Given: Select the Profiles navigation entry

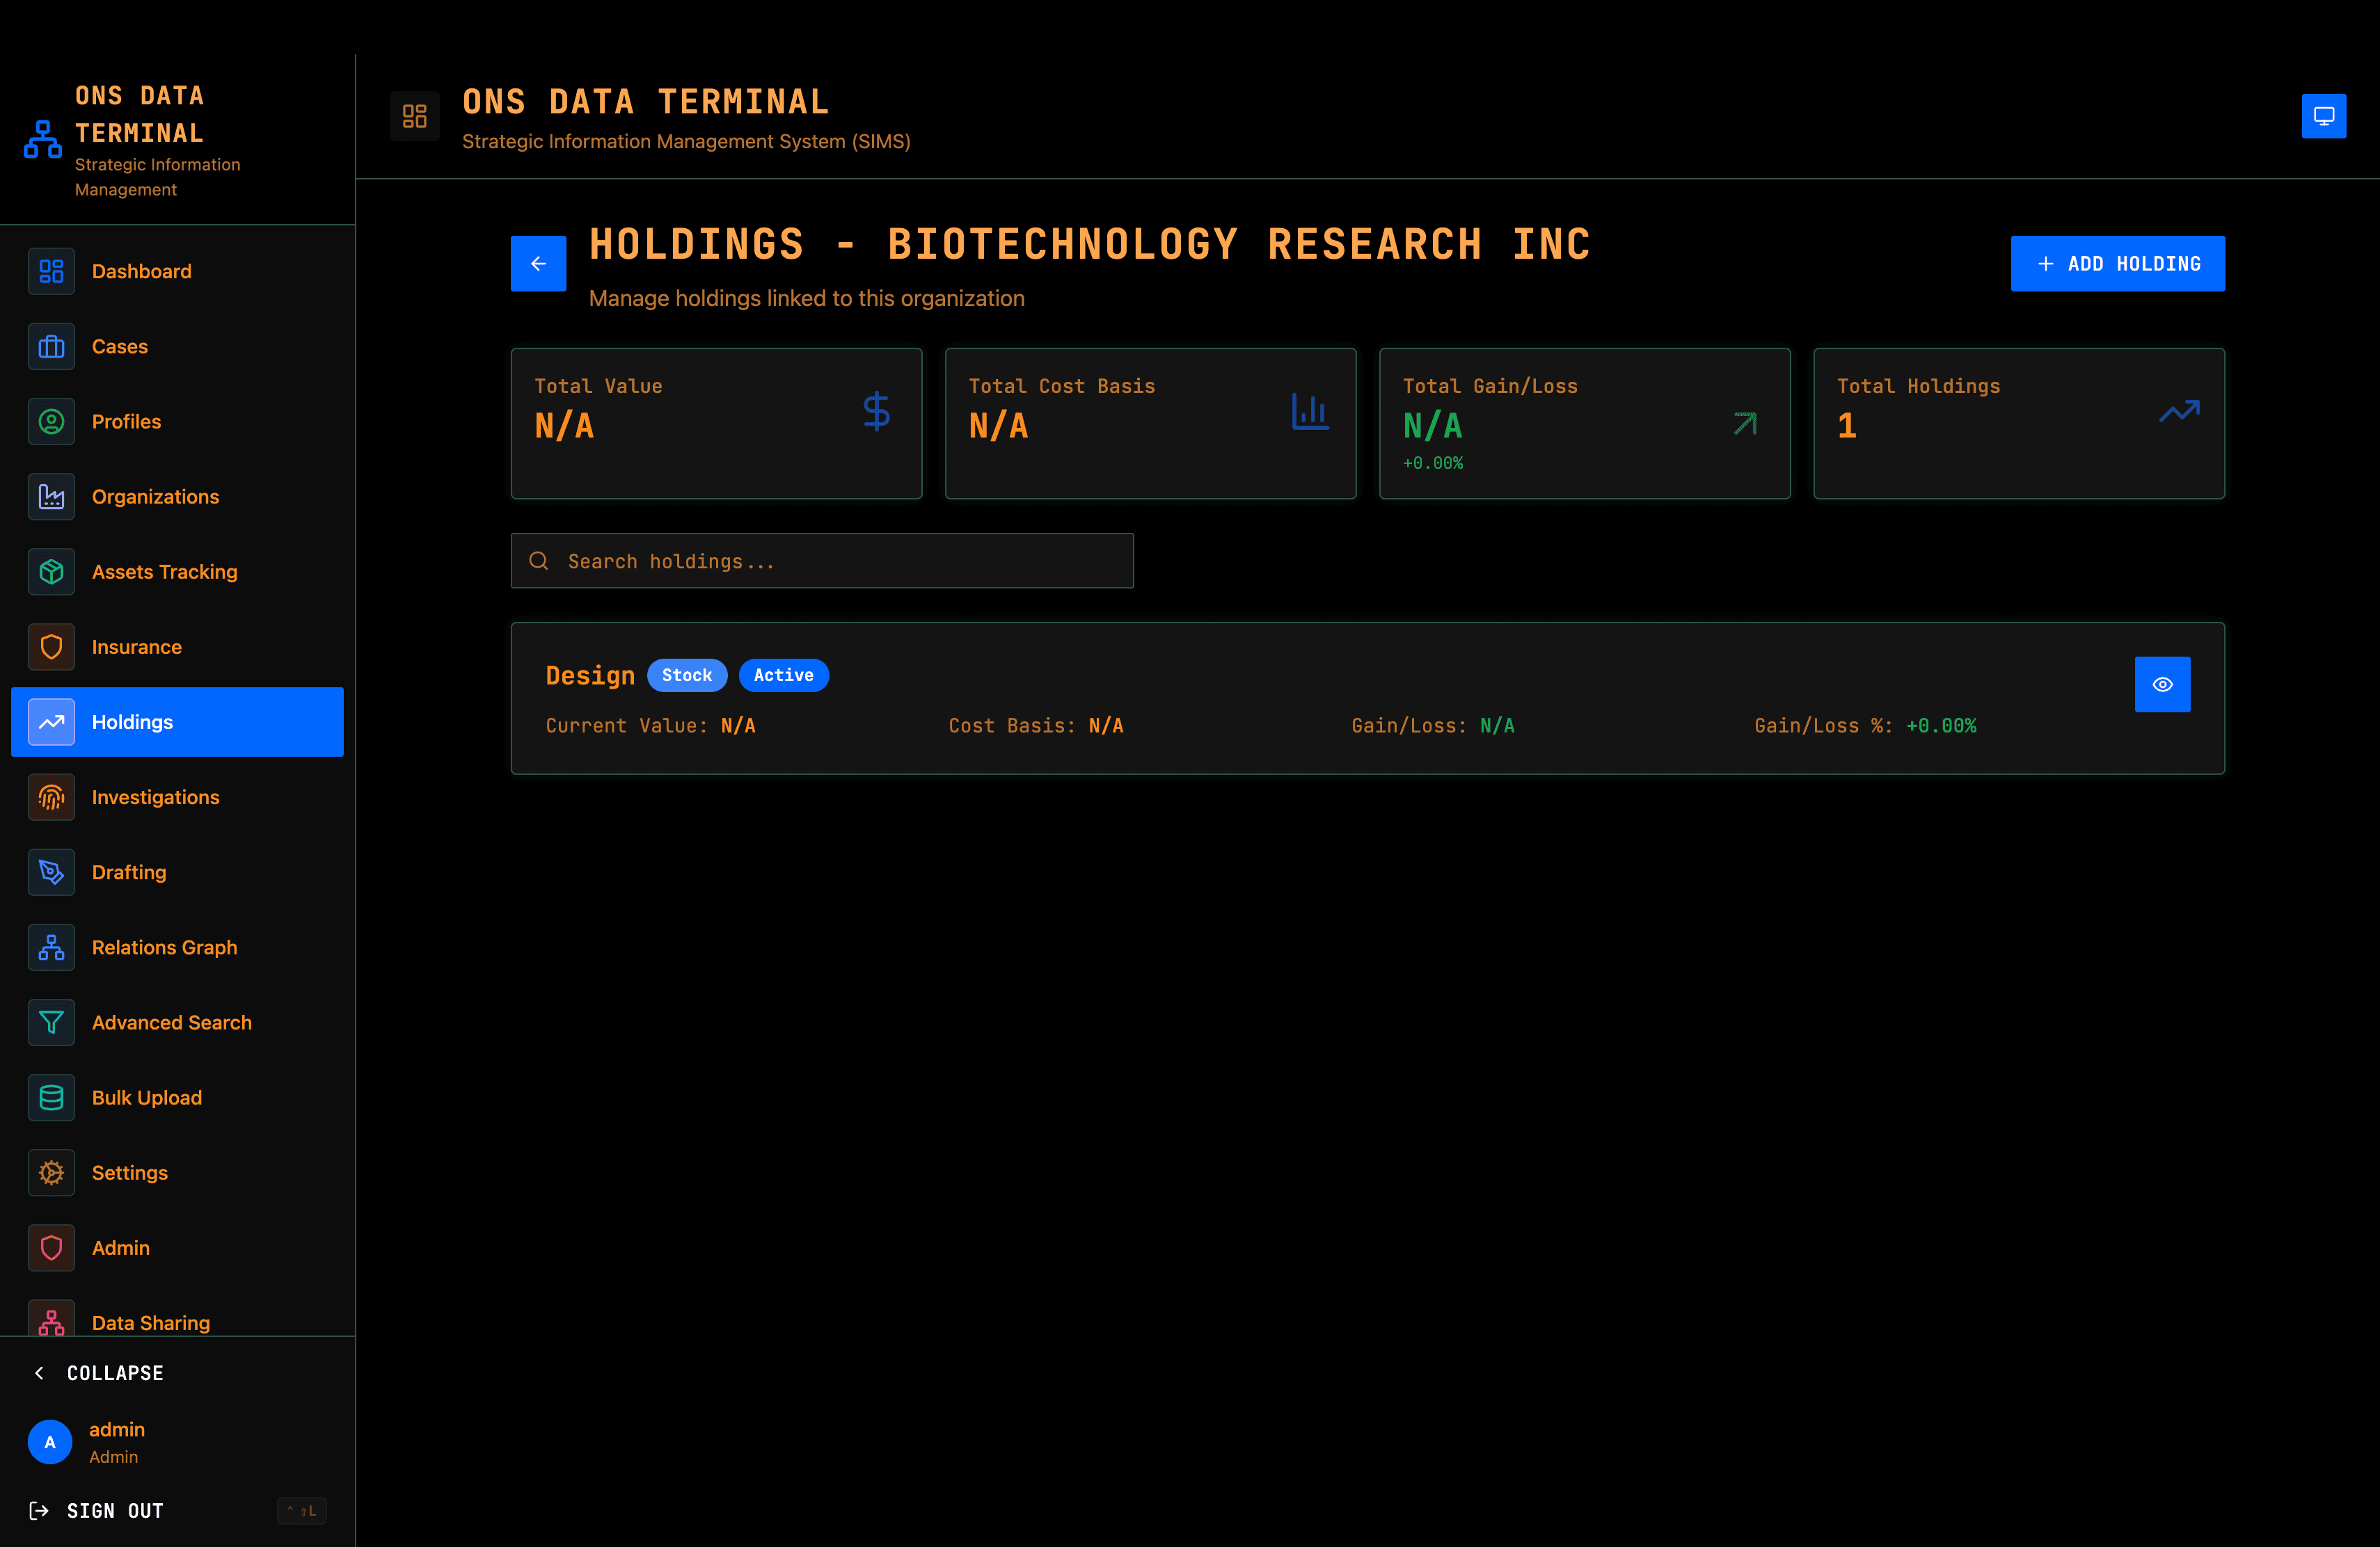Looking at the screenshot, I should (127, 421).
